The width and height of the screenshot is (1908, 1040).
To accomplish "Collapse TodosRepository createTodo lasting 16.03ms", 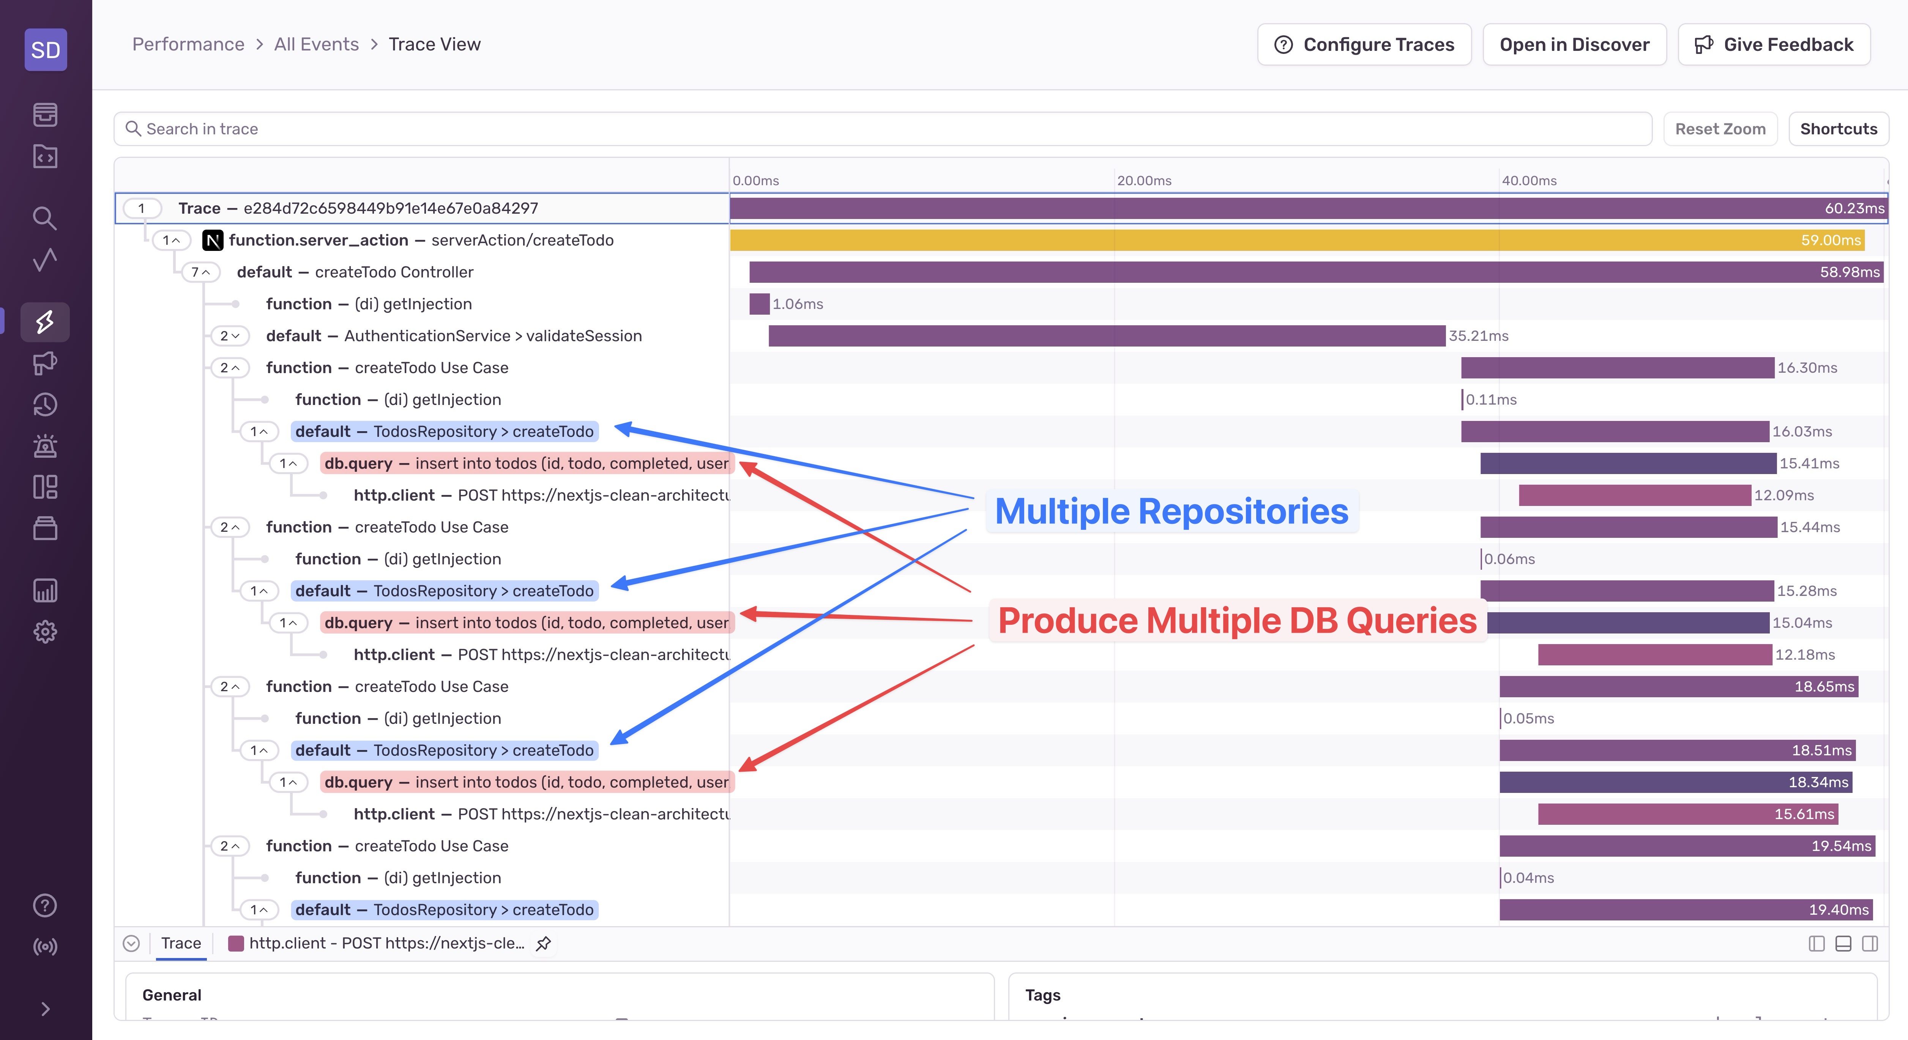I will pos(259,431).
